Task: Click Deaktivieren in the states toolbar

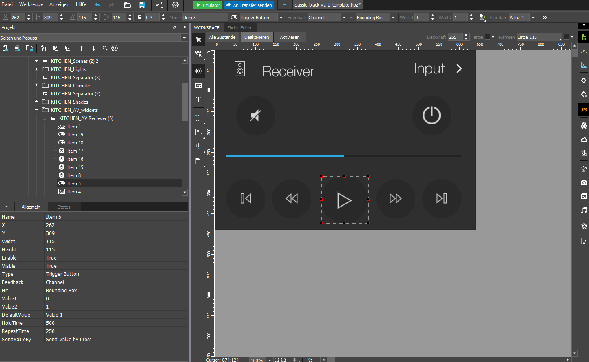Action: [x=257, y=37]
